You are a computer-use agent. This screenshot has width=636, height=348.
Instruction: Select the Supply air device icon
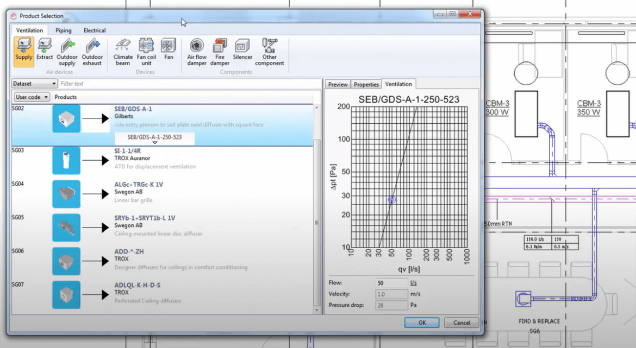[23, 51]
